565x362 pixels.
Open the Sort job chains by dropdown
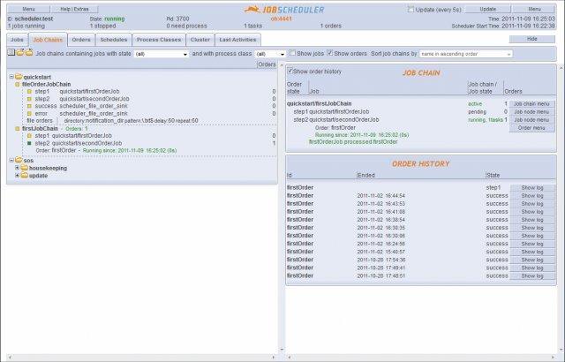point(466,54)
